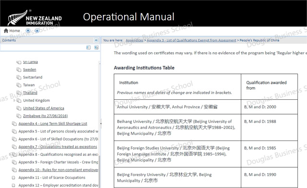Click the book icon beside Appendix 6
The width and height of the screenshot is (307, 188).
click(x=14, y=139)
